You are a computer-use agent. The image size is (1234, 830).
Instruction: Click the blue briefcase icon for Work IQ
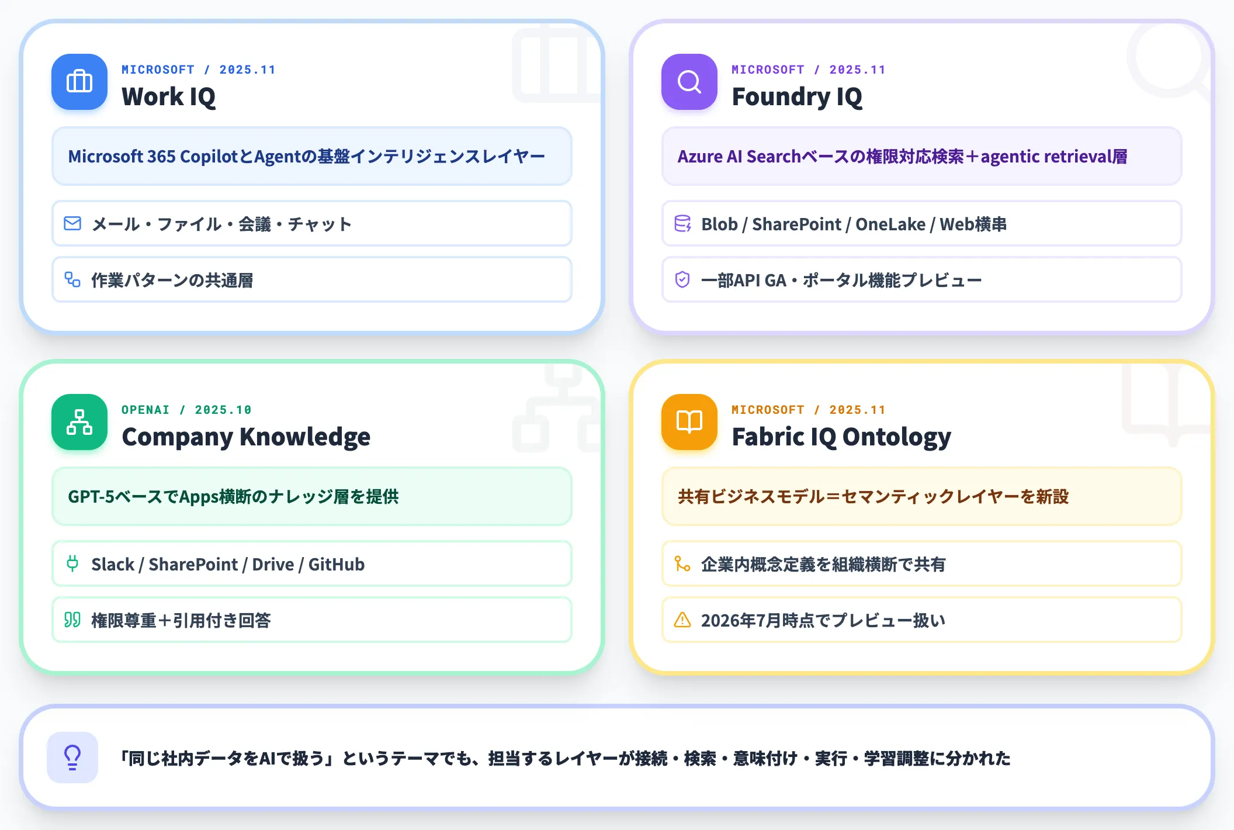click(x=79, y=82)
